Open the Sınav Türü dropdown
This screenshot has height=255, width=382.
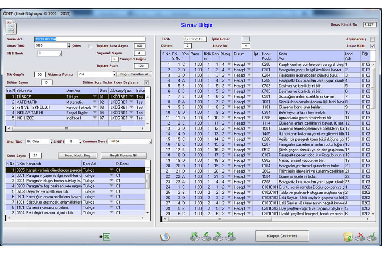click(68, 46)
